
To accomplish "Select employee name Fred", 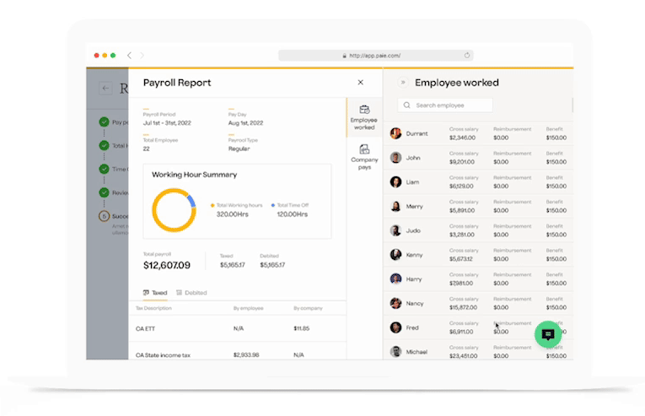I will point(412,328).
